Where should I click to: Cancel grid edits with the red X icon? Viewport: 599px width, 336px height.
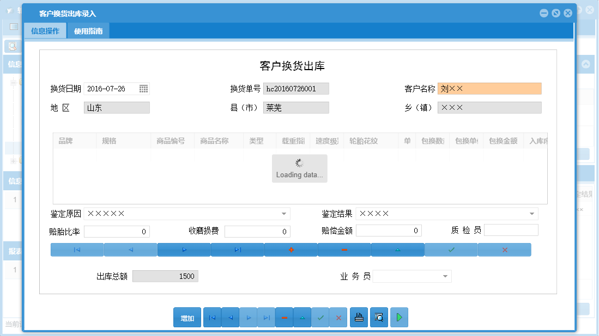point(504,250)
